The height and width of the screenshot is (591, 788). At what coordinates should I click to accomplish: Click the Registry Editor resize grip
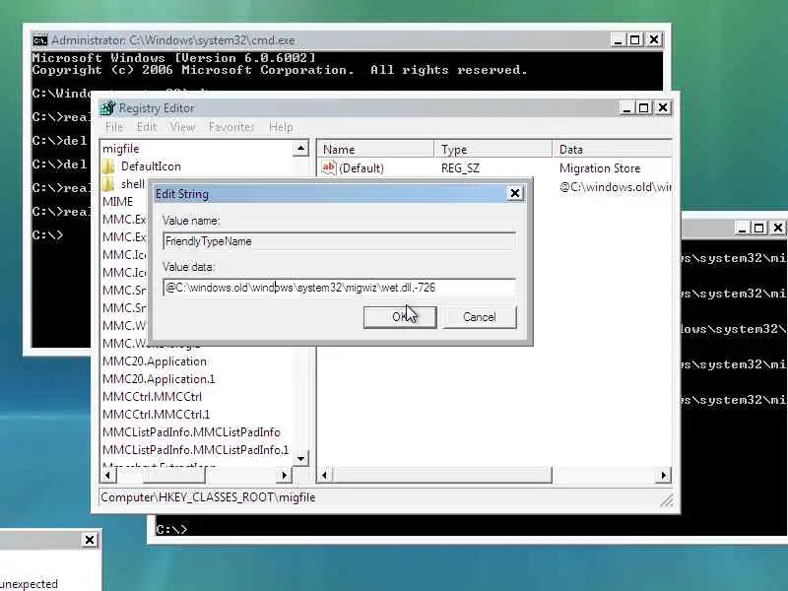668,500
